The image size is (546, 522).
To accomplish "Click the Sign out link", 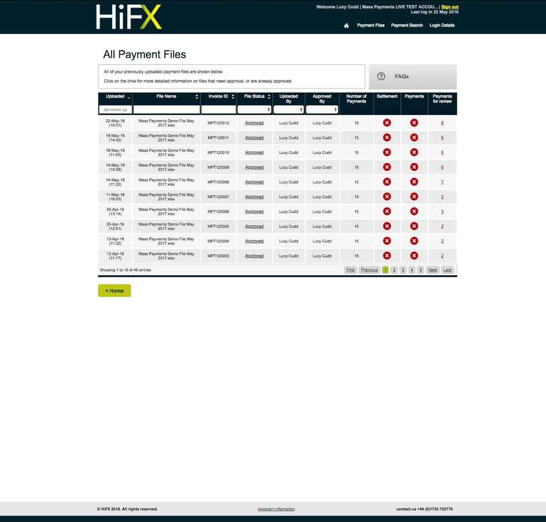I will (x=450, y=7).
